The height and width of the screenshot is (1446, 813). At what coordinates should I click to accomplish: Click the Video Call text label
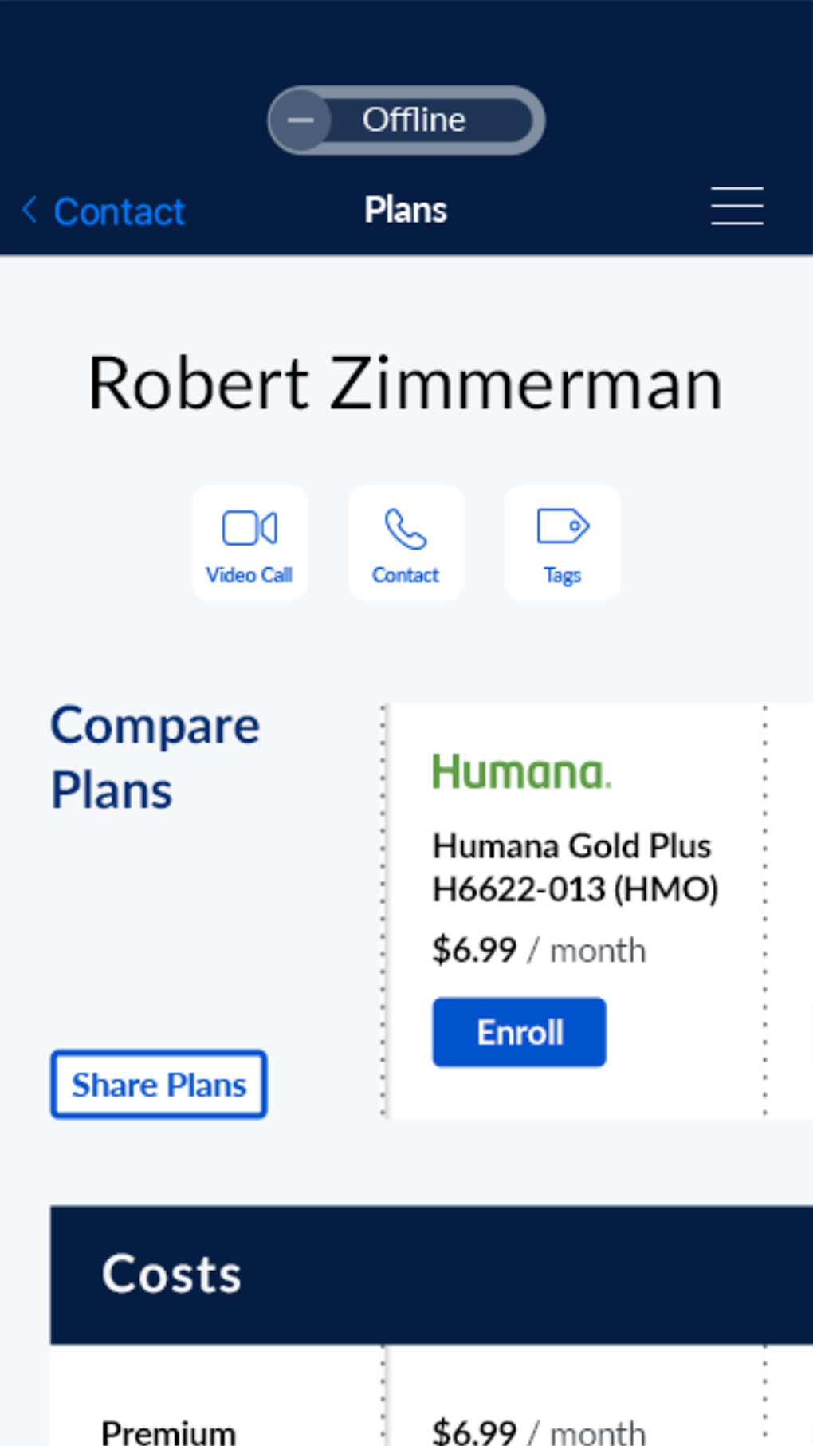click(249, 575)
